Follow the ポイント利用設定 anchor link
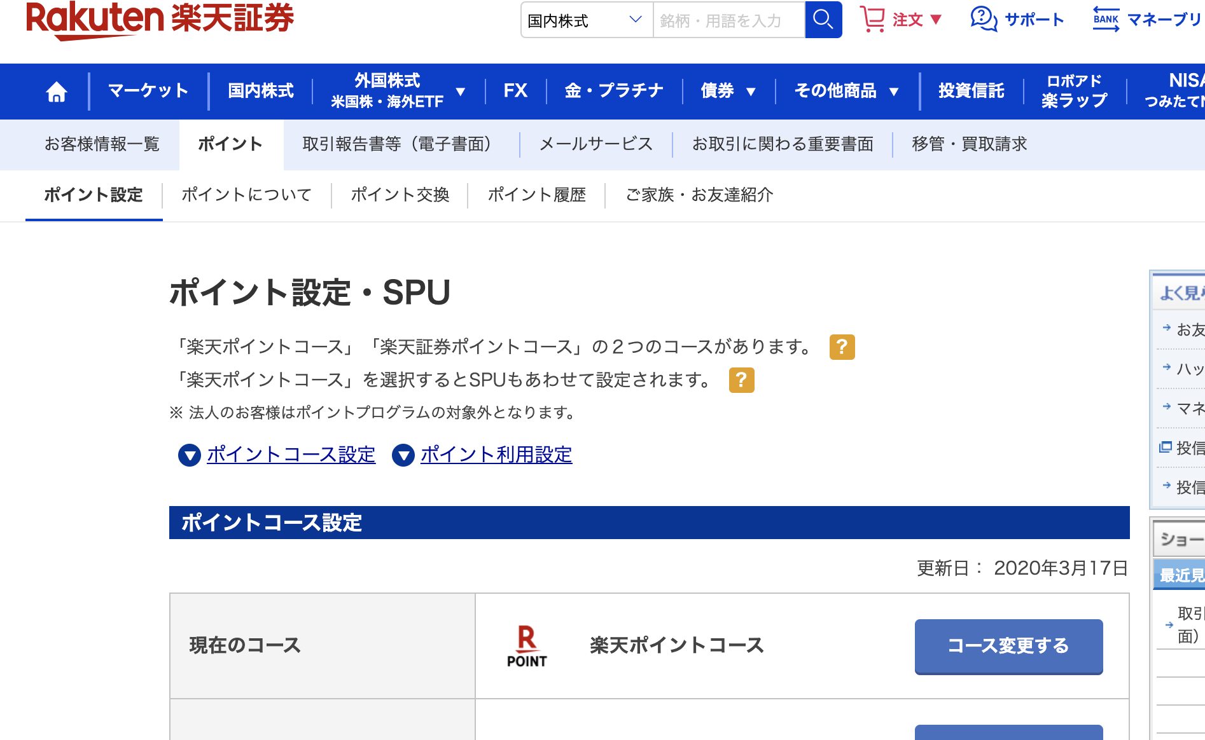This screenshot has height=740, width=1205. [496, 455]
